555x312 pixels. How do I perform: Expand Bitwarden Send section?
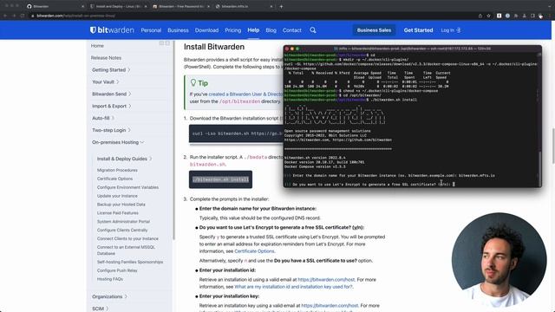pyautogui.click(x=111, y=94)
